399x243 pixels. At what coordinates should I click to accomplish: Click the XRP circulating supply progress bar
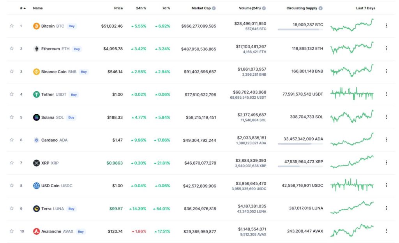[300, 166]
